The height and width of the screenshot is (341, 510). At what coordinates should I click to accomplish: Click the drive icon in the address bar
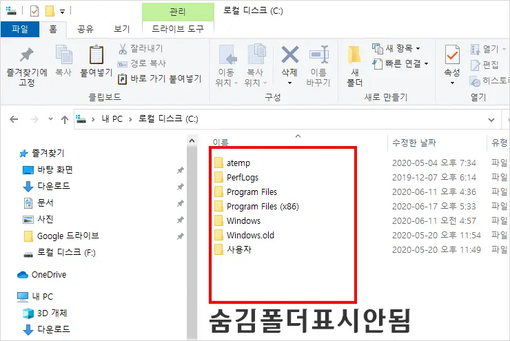pyautogui.click(x=81, y=119)
